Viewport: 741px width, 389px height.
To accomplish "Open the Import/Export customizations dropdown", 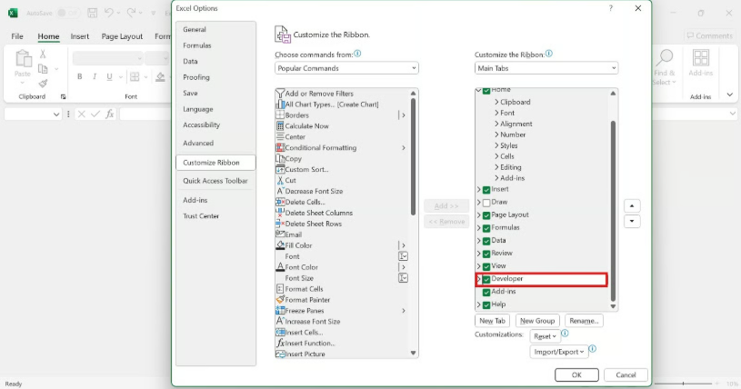I will coord(558,352).
